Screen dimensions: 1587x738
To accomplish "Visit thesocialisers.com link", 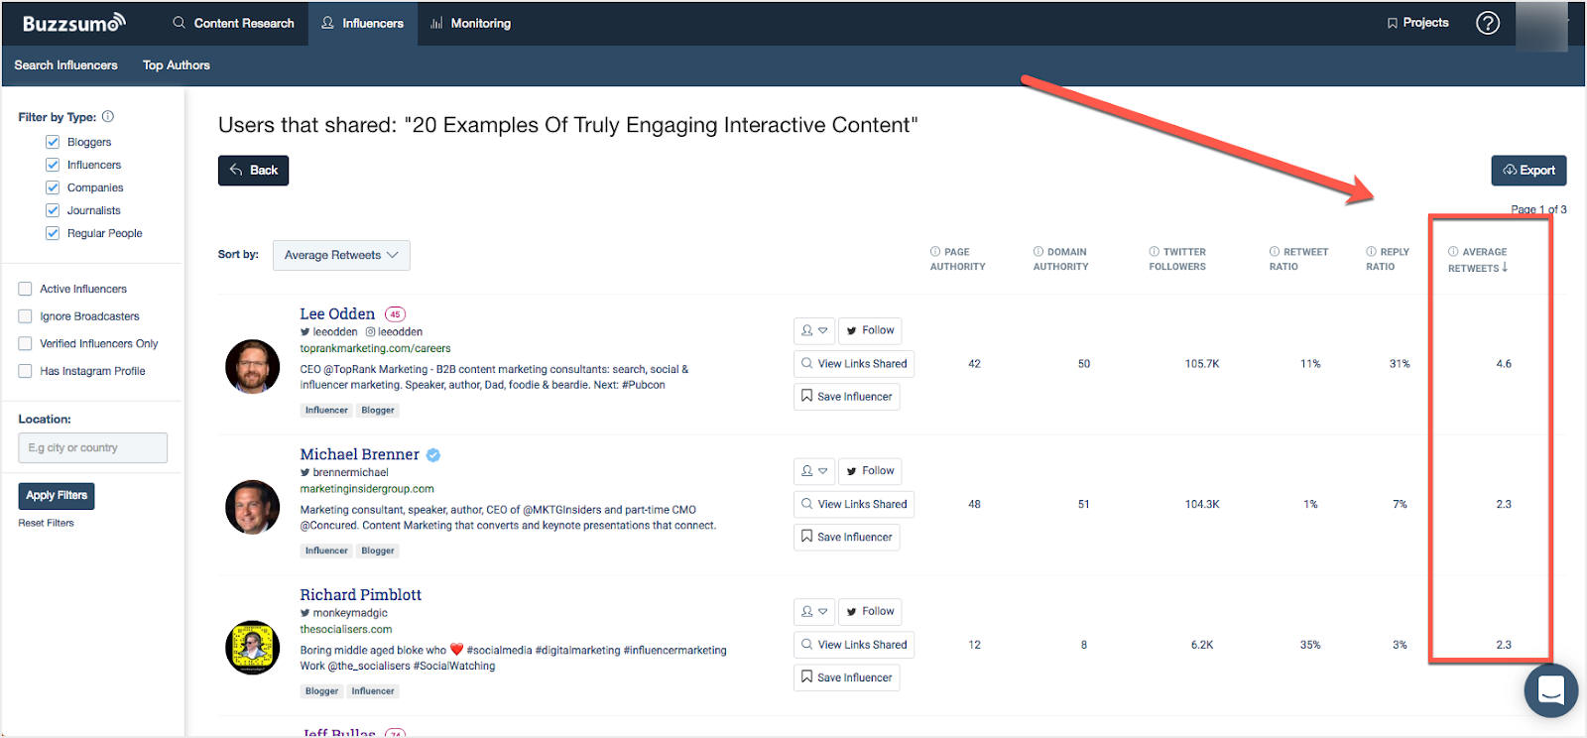I will [x=346, y=630].
